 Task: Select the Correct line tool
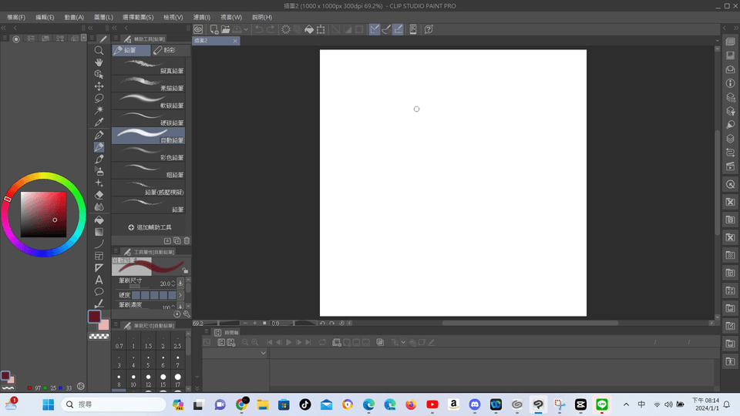point(99,304)
